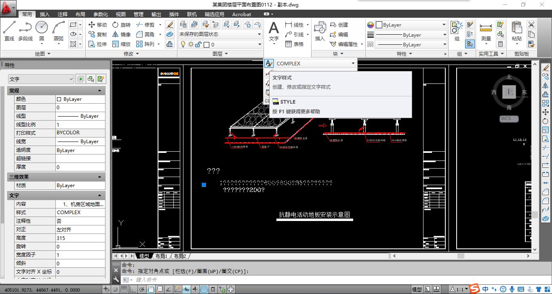Select the 圆 (Circle) drawing tool

pyautogui.click(x=42, y=31)
